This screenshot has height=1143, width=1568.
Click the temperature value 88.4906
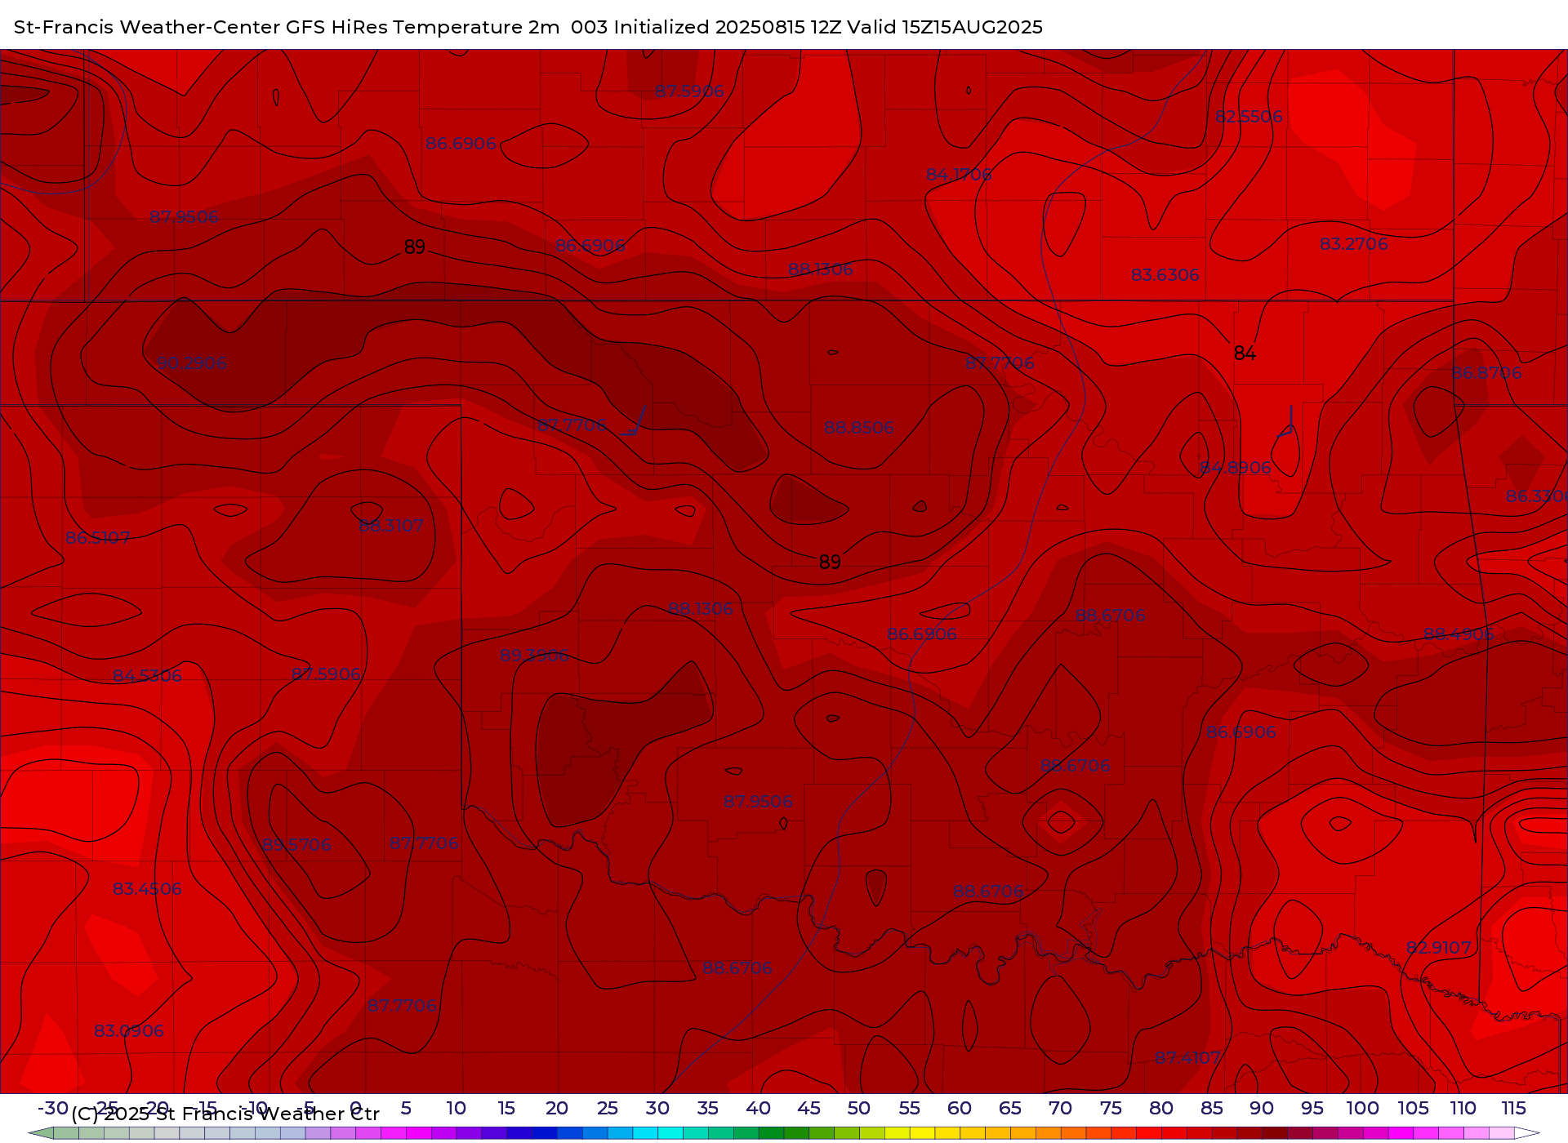pyautogui.click(x=1458, y=634)
